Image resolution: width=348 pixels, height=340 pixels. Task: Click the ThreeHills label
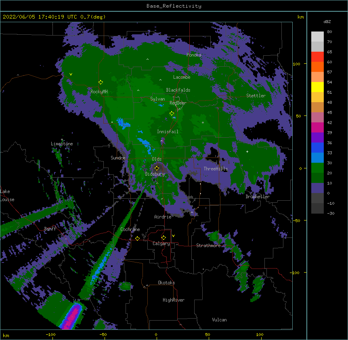click(216, 169)
